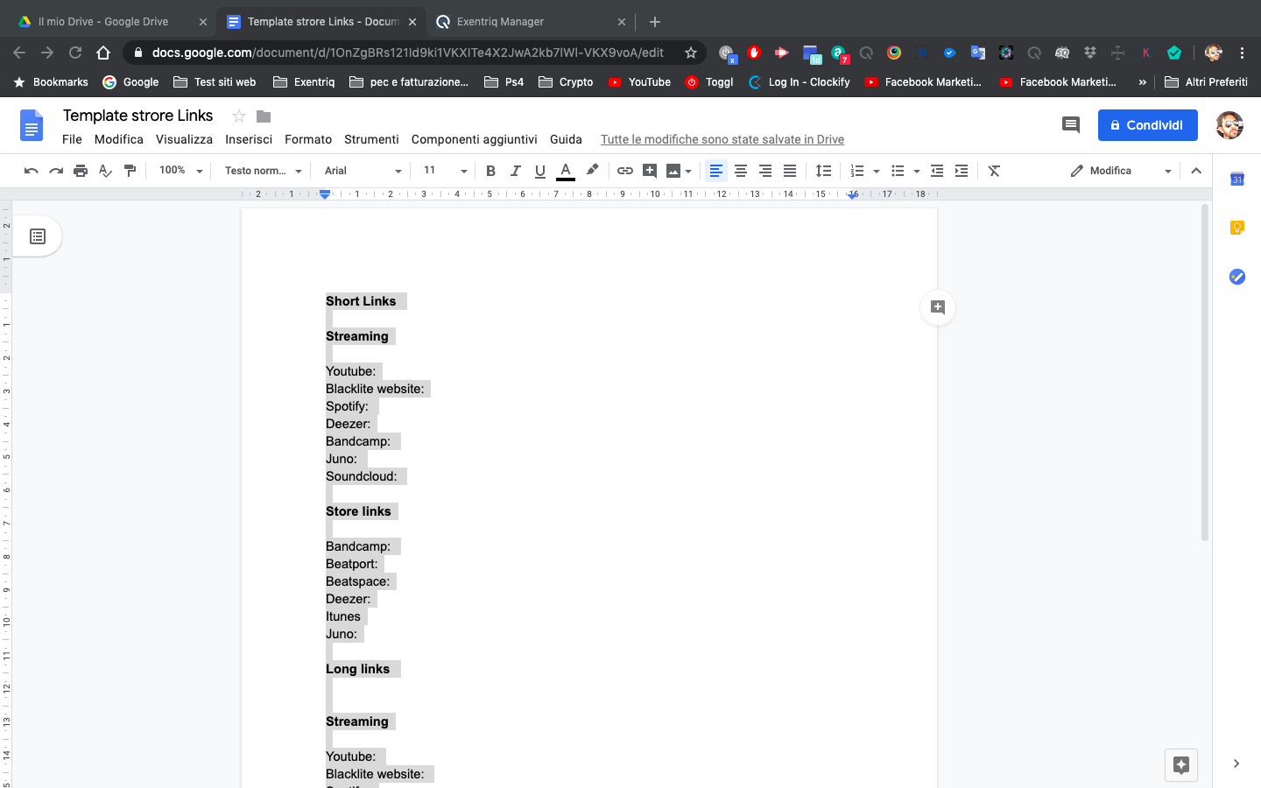
Task: Click the document title Template strore Links
Action: (x=137, y=116)
